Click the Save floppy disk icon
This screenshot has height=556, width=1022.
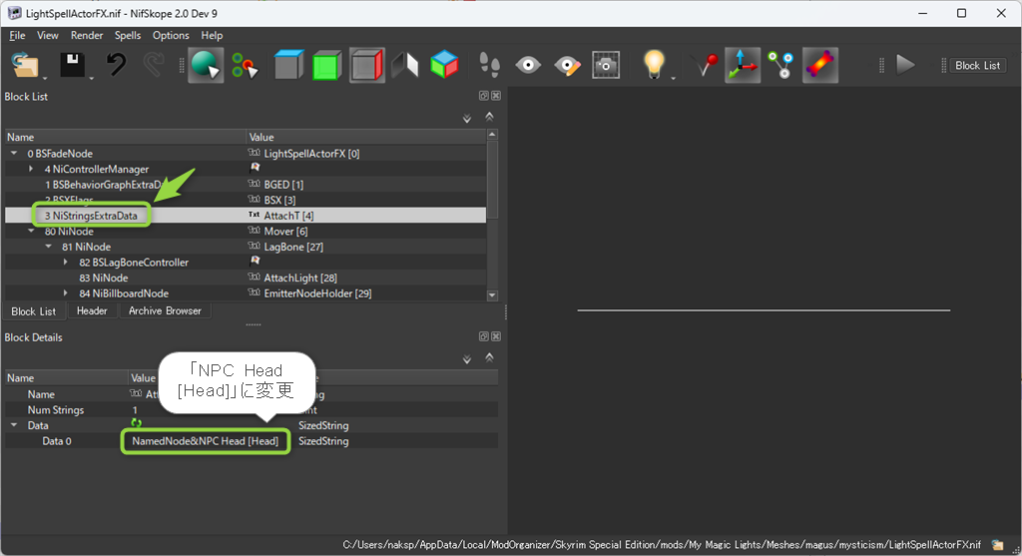click(72, 65)
